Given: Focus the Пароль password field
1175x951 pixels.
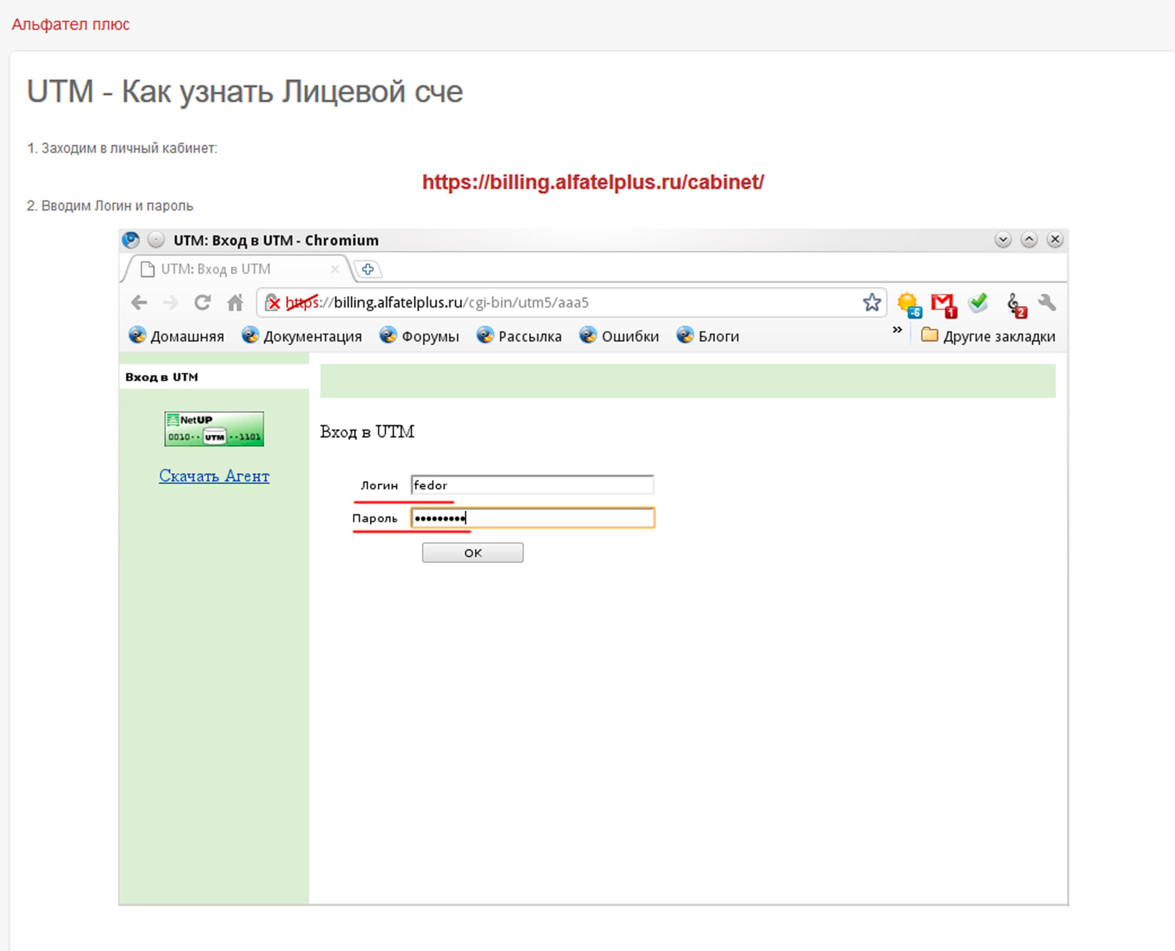Looking at the screenshot, I should [x=532, y=519].
